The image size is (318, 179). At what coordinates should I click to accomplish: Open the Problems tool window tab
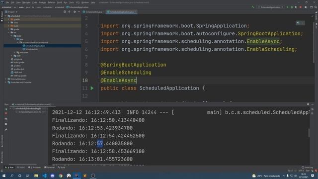[x=34, y=168]
